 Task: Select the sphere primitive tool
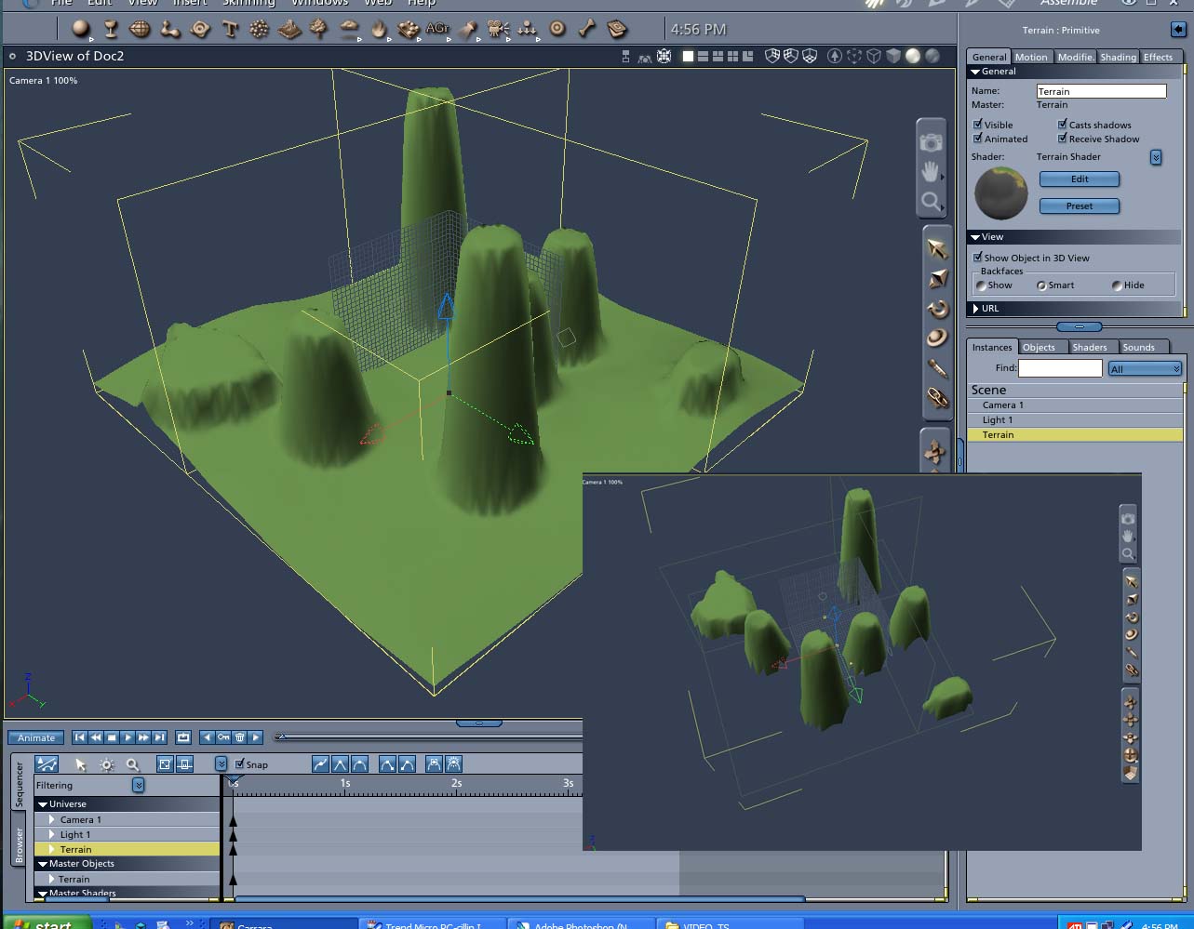point(81,29)
